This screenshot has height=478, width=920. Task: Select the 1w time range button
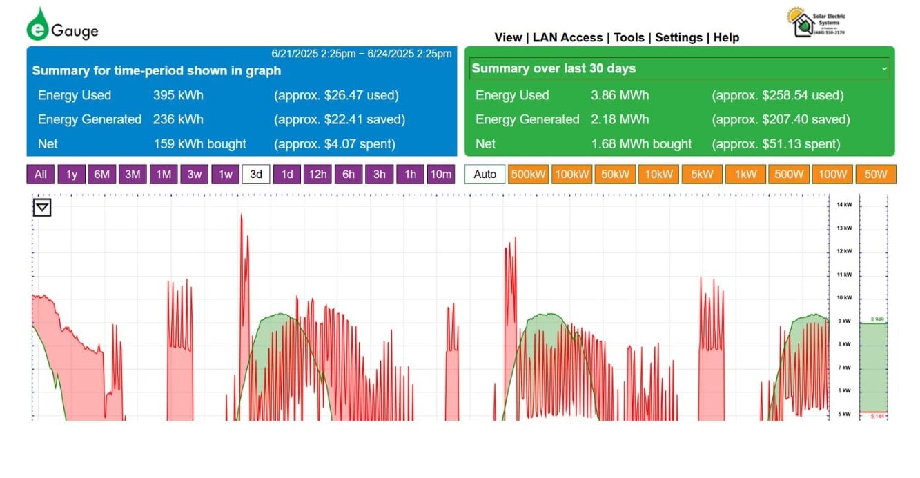click(x=225, y=175)
